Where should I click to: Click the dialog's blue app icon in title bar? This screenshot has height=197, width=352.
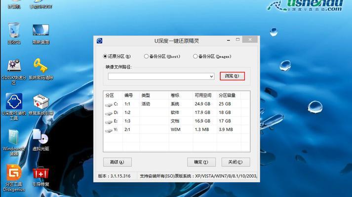point(99,41)
